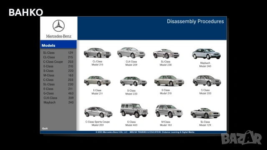This screenshot has width=267, height=150.
Task: Click the Mercedes-Benz star logo
Action: pos(58,26)
